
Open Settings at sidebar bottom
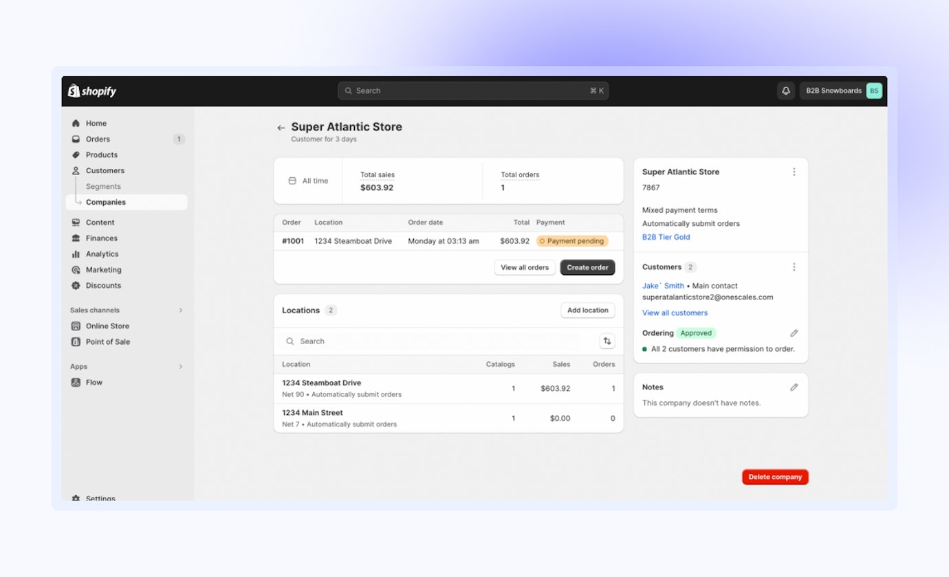click(x=100, y=498)
